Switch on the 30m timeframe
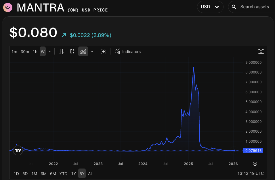 click(25, 52)
